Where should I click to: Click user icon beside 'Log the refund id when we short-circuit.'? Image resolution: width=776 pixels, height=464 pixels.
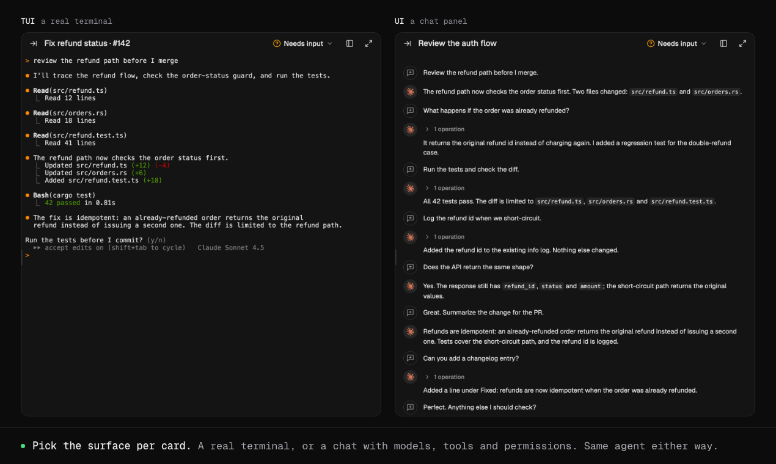point(410,218)
